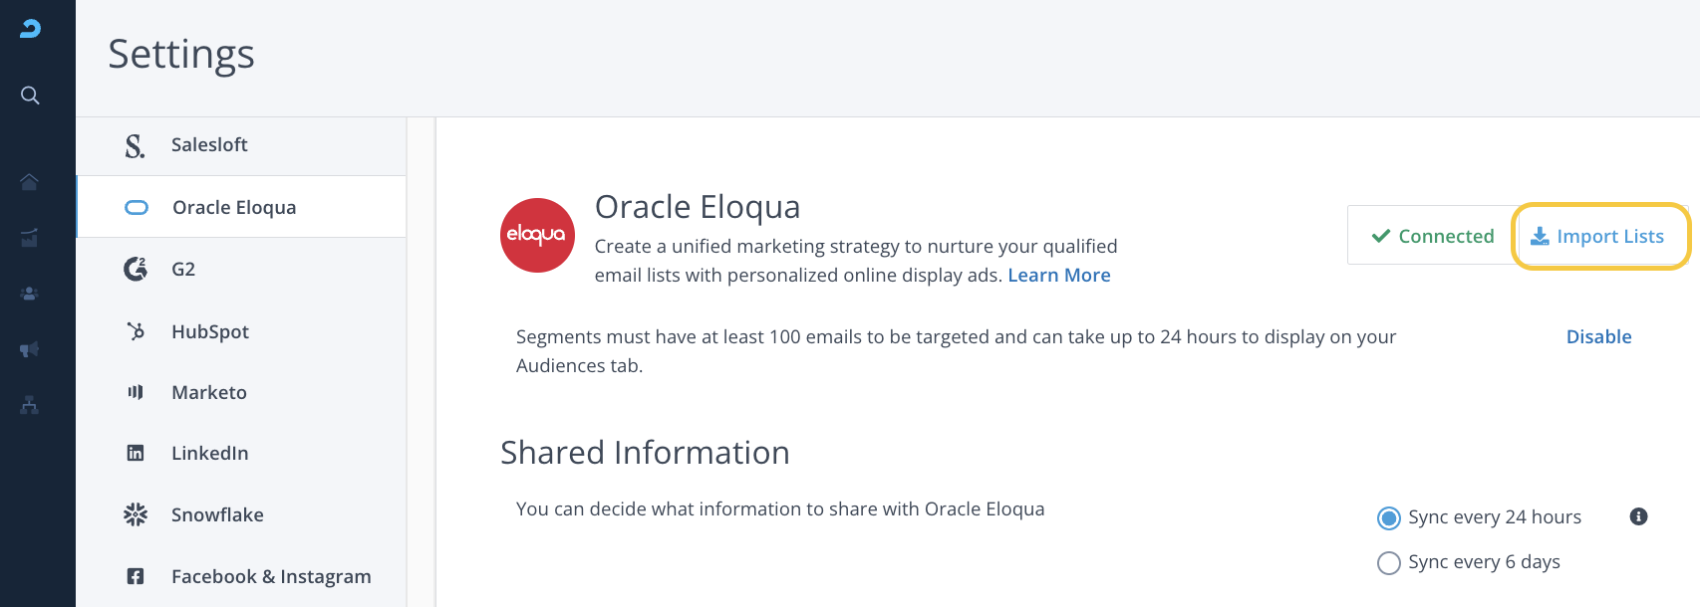The width and height of the screenshot is (1700, 607).
Task: Open the audiences people icon in sidebar
Action: [29, 294]
